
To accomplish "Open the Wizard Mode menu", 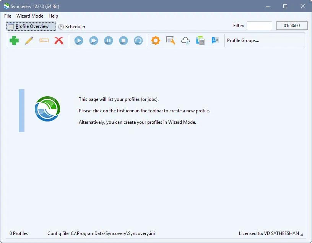I will (30, 16).
